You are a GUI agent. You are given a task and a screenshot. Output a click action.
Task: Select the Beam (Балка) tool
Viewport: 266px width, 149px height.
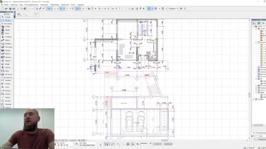[x=7, y=40]
